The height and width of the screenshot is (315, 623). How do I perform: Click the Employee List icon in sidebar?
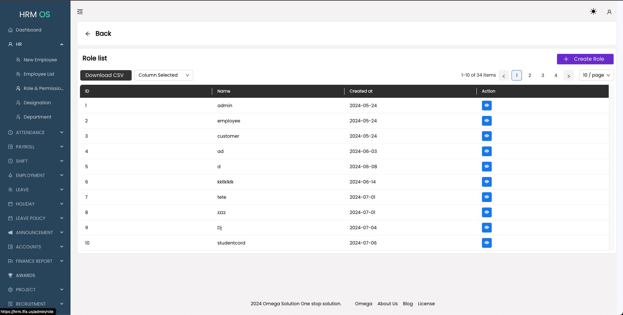[18, 74]
